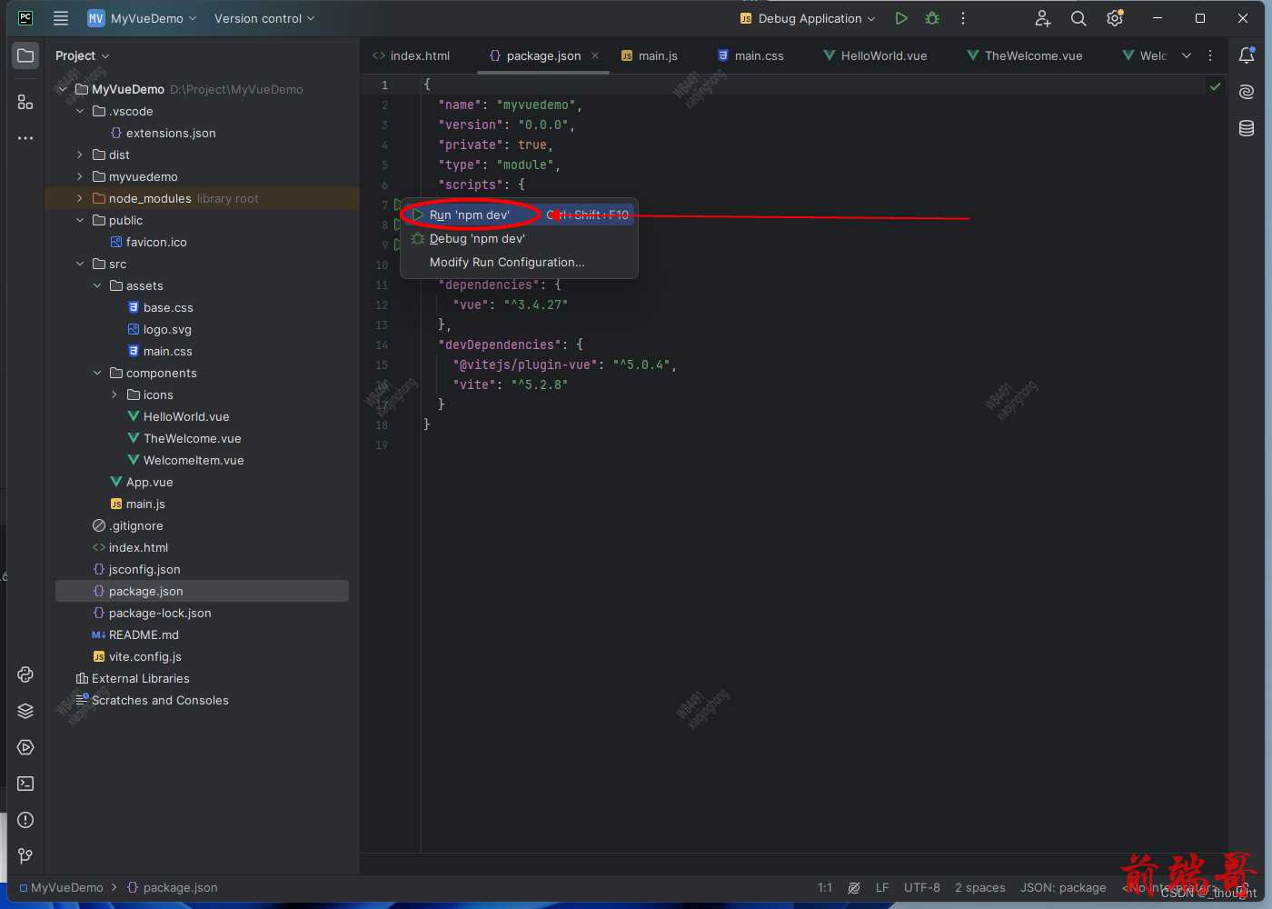Switch to the main.css tab
Screen dimensions: 1272x909
tap(750, 55)
